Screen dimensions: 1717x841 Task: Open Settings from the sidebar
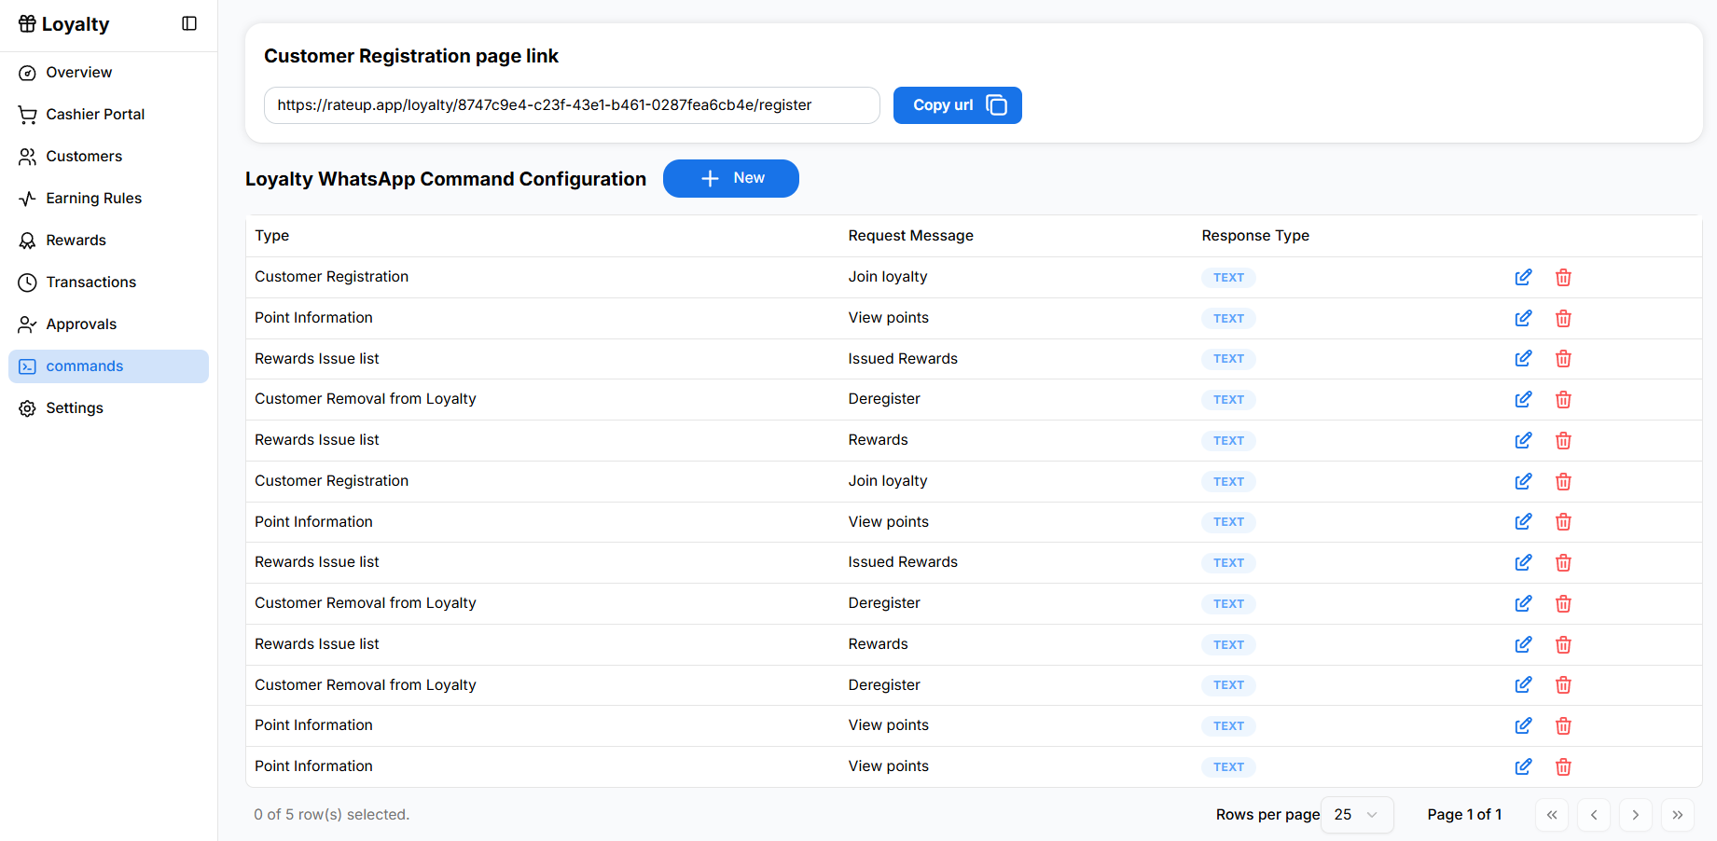[74, 407]
